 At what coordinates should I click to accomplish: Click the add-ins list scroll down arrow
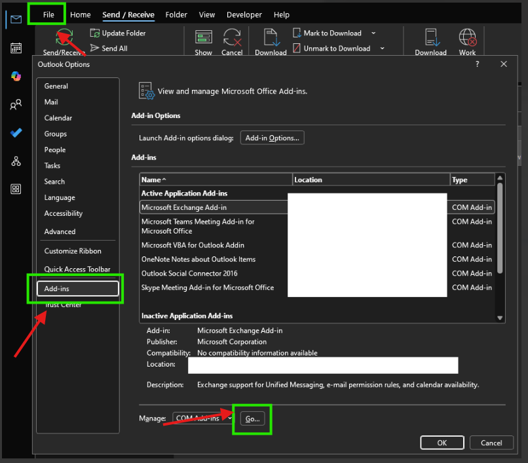pyautogui.click(x=500, y=318)
